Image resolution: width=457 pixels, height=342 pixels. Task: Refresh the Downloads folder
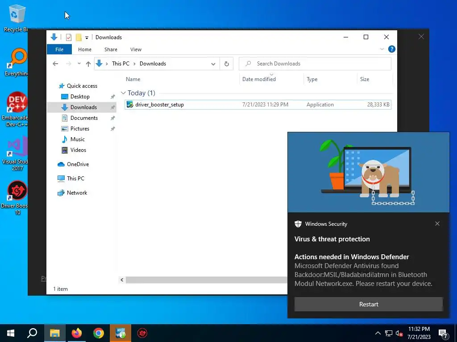[226, 64]
